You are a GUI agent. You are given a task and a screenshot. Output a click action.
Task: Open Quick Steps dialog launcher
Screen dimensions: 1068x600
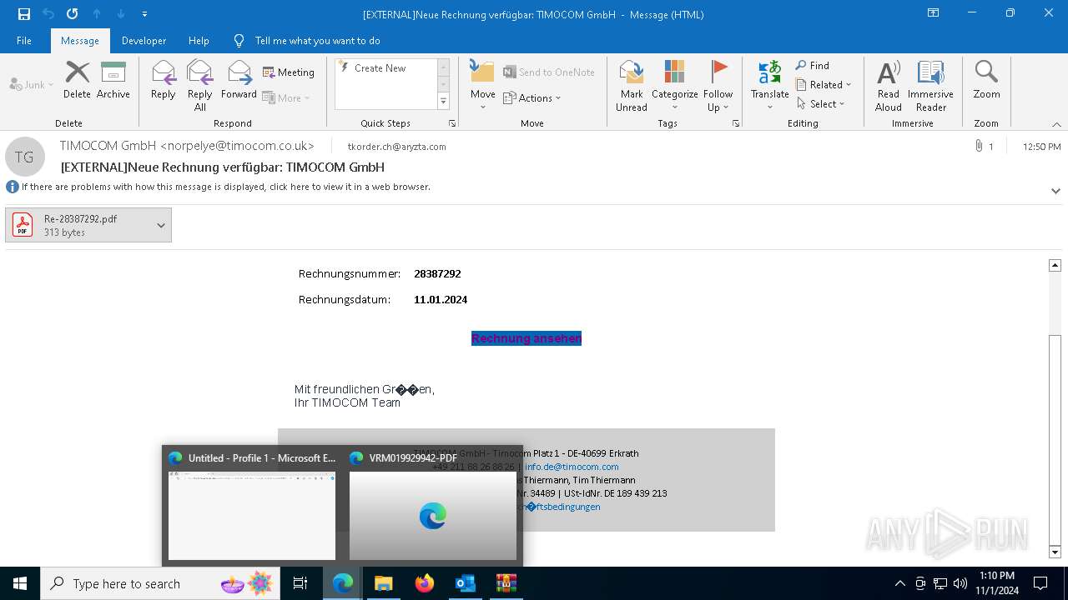pyautogui.click(x=452, y=123)
